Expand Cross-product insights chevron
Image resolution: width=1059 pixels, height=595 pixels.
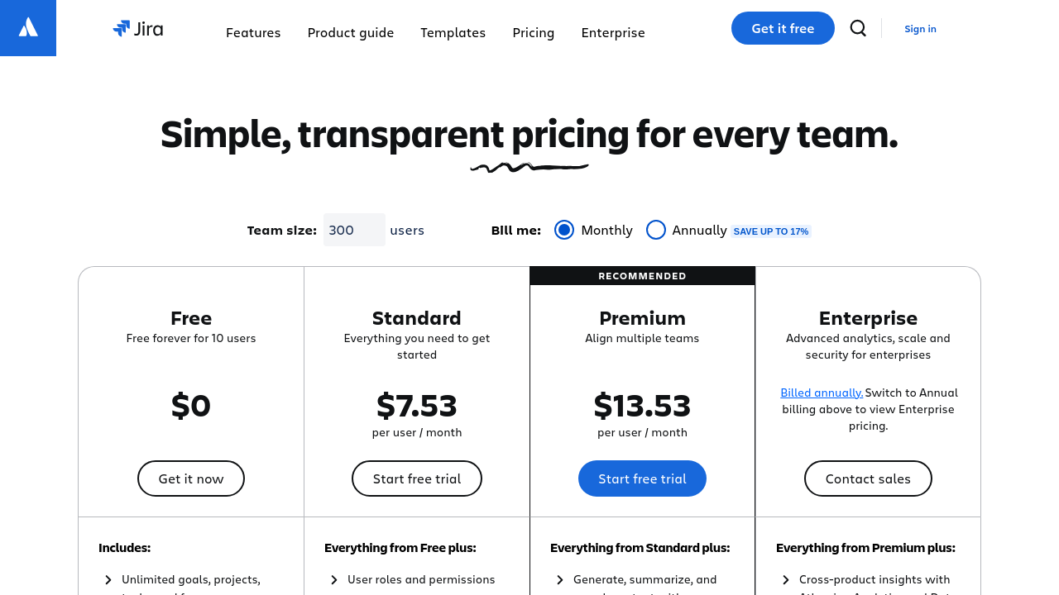tap(786, 580)
